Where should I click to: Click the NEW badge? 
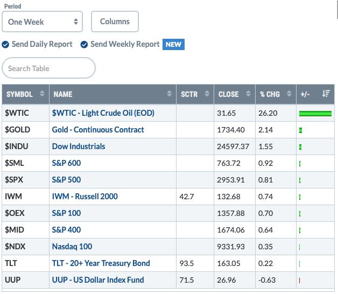(x=173, y=45)
